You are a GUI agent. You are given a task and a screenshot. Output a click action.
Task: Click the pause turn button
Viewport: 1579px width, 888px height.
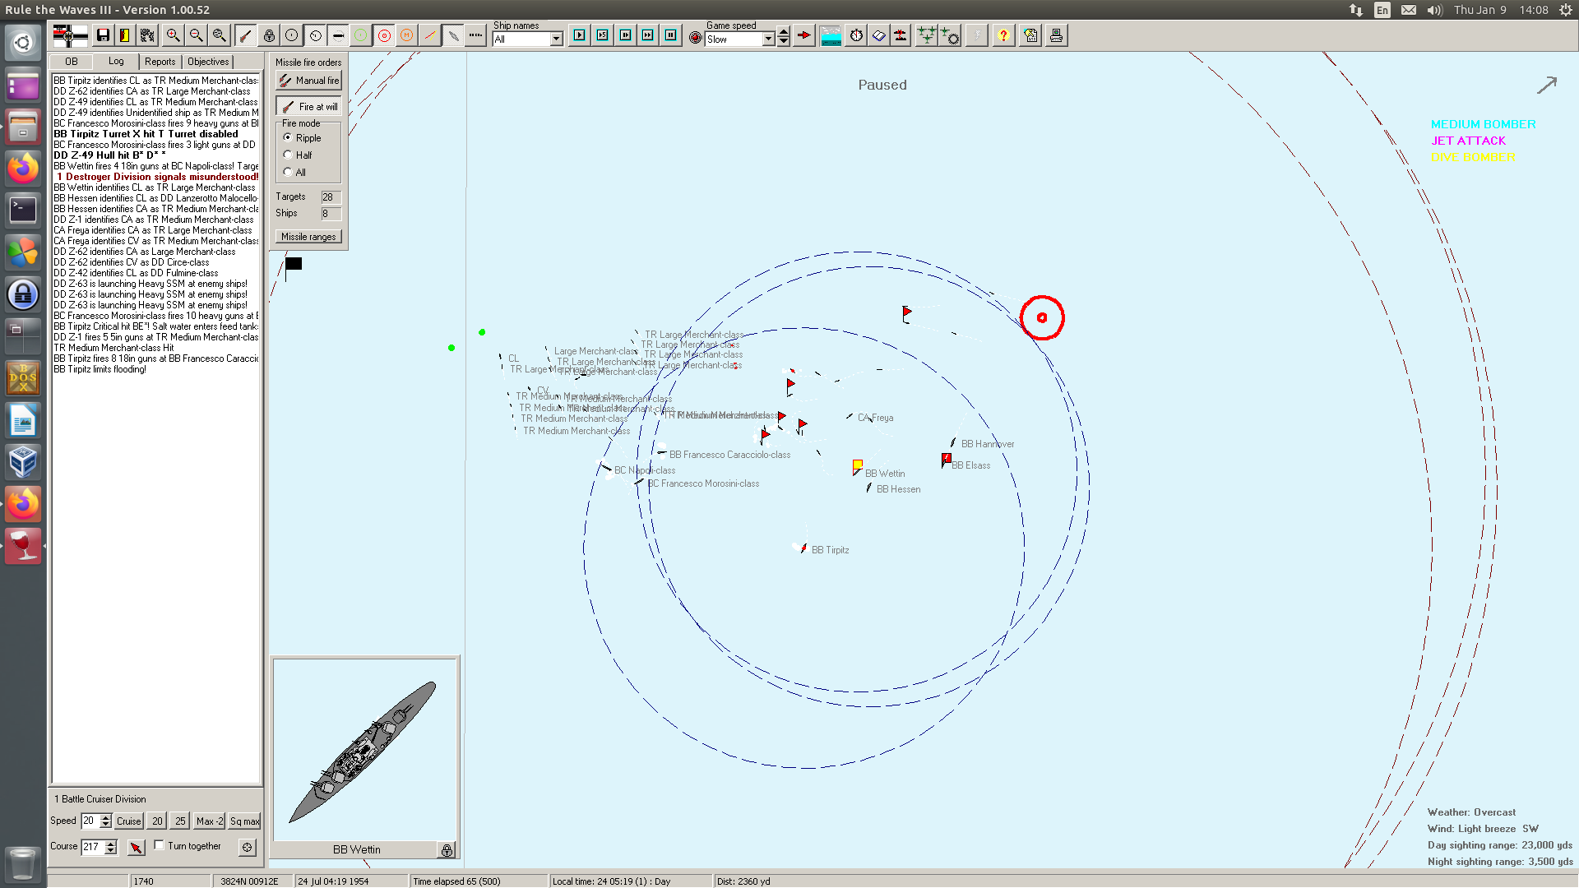point(671,35)
